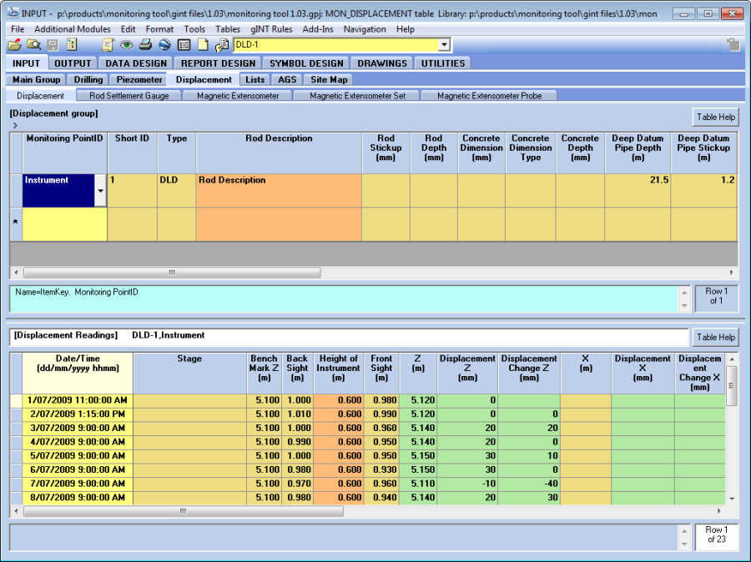Open the gINT Rules menu
This screenshot has height=562, width=751.
tap(271, 29)
